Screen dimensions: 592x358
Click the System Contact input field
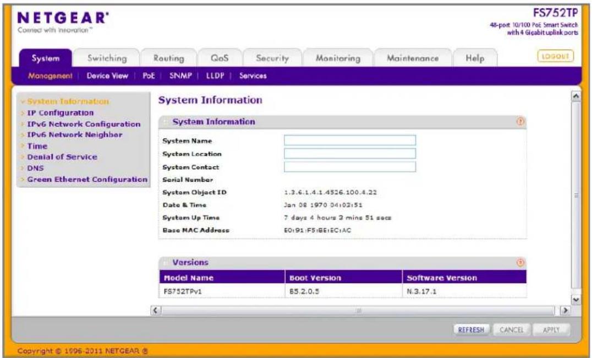[x=350, y=167]
